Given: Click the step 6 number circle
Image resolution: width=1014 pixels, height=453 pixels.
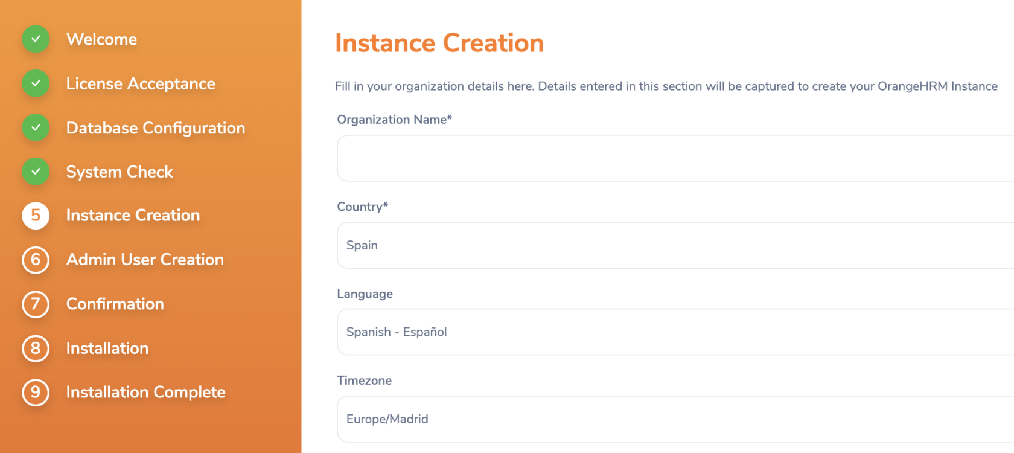Looking at the screenshot, I should [x=36, y=260].
